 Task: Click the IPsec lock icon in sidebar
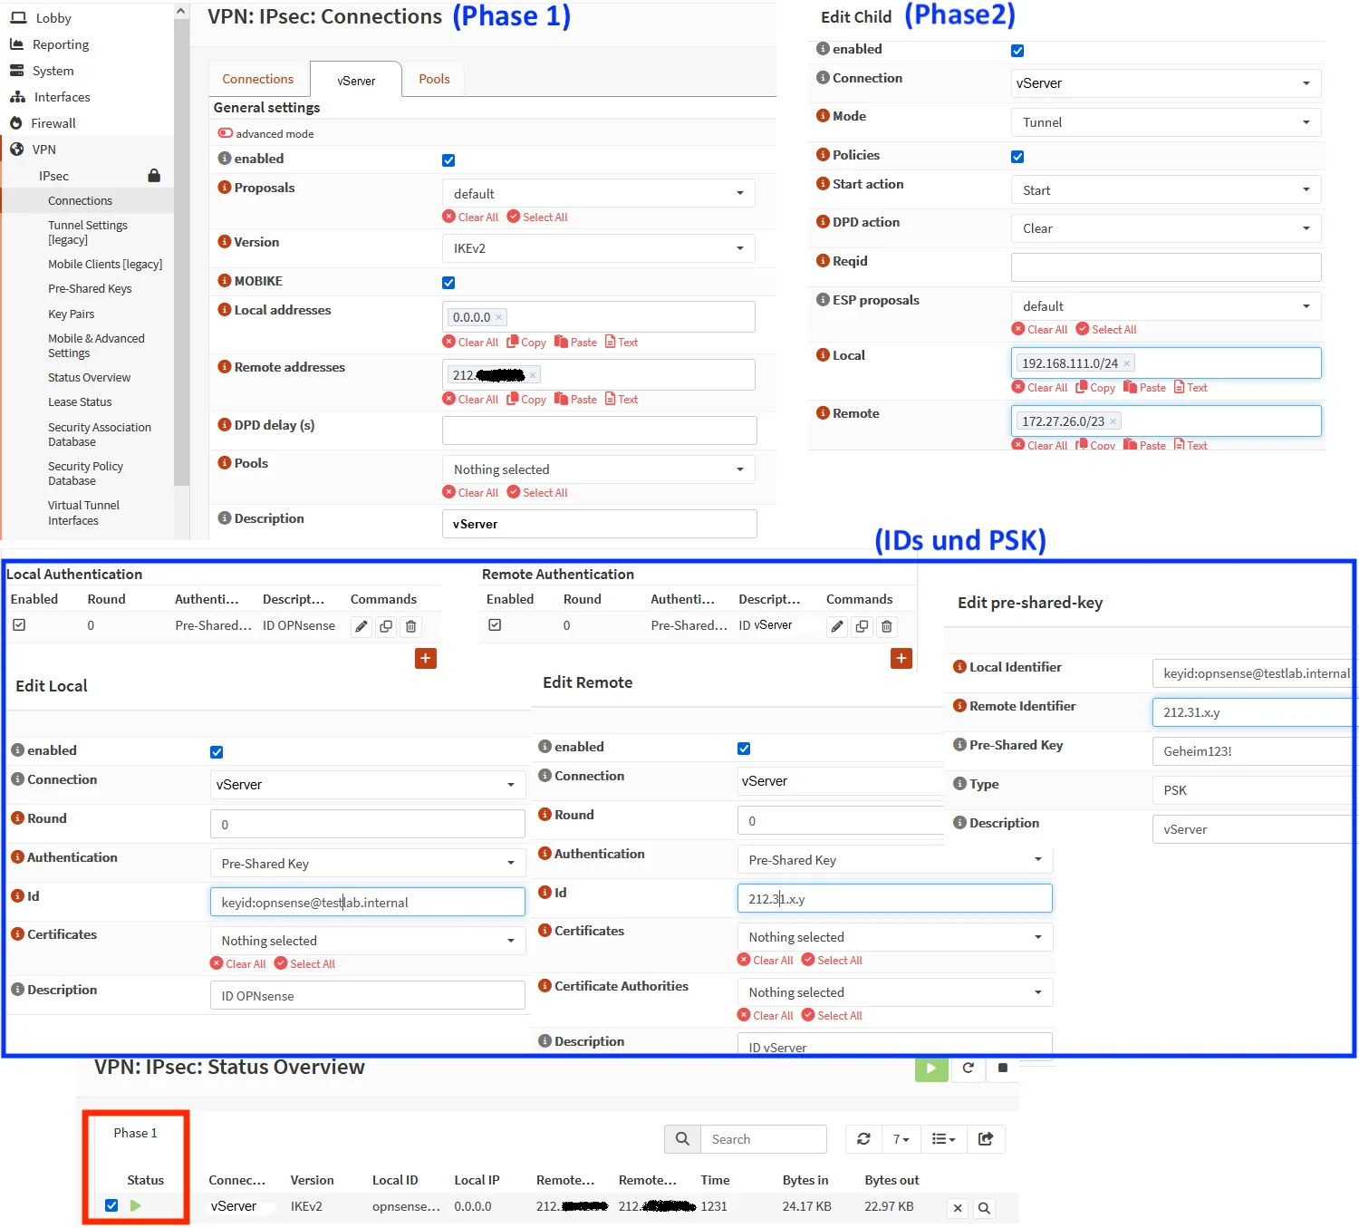click(x=154, y=175)
